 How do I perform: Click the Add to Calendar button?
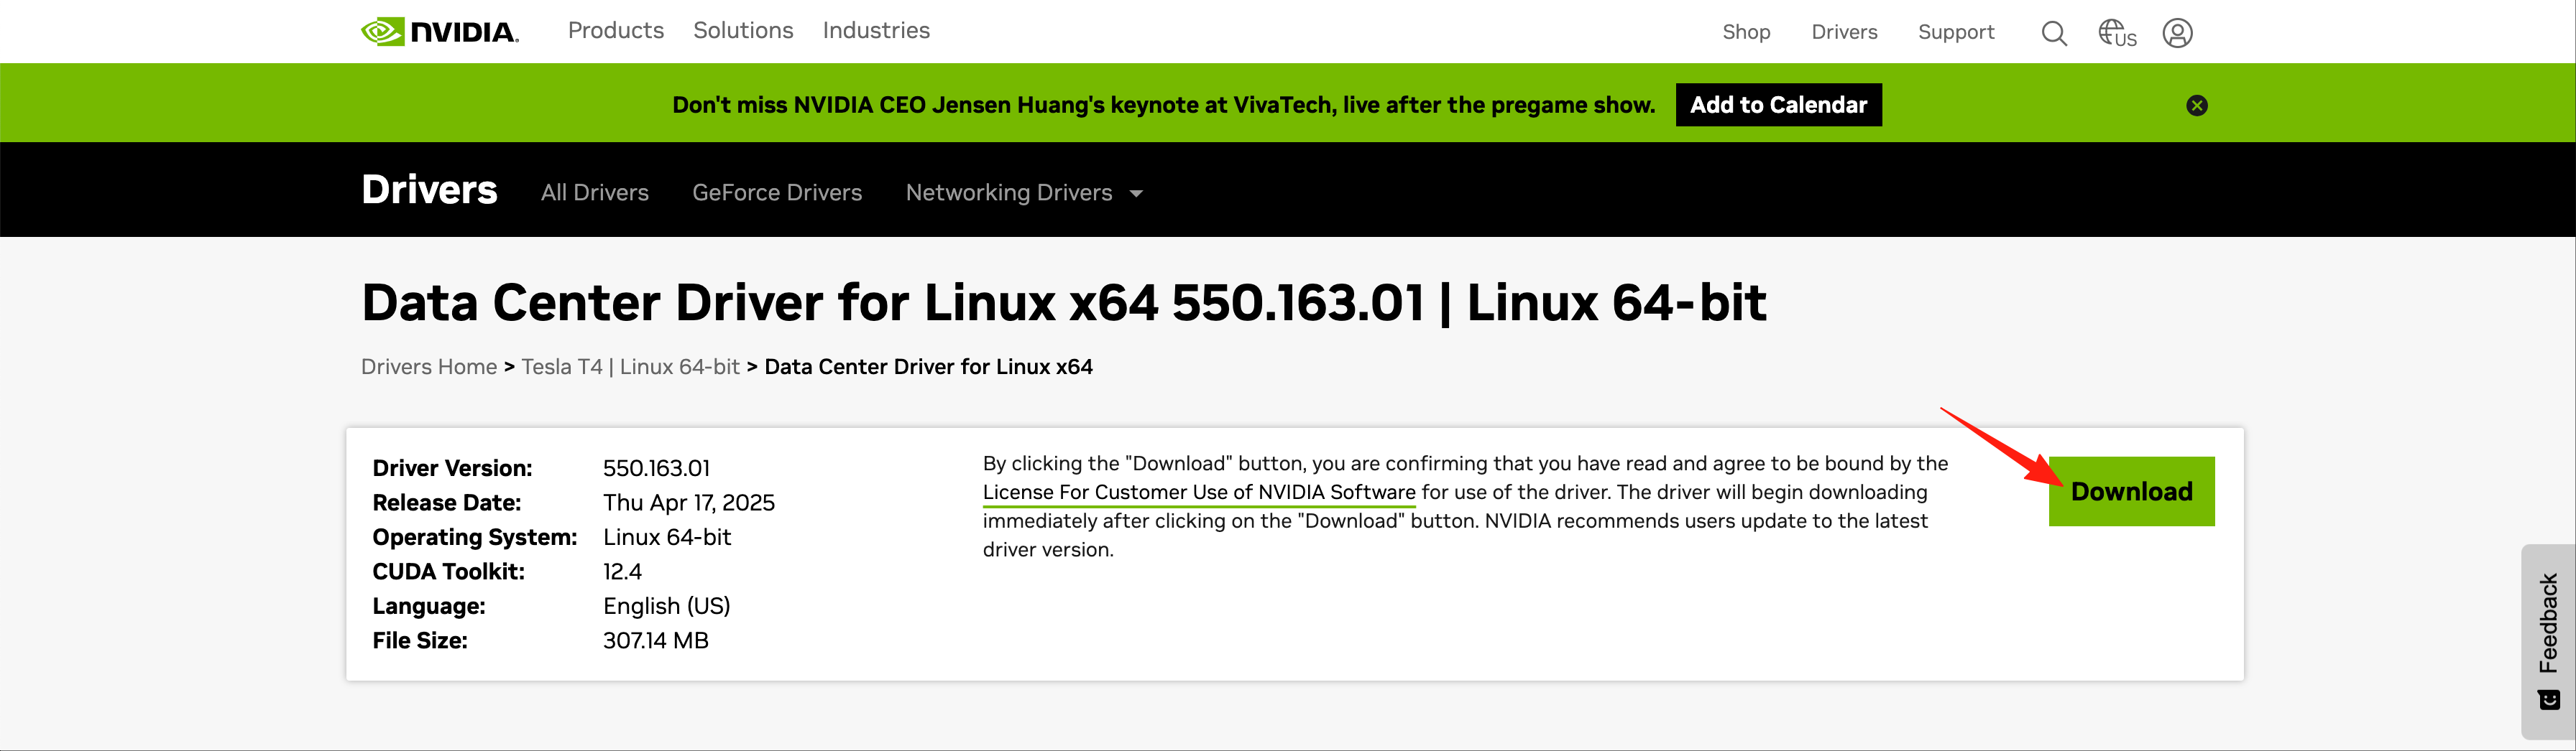[x=1778, y=105]
